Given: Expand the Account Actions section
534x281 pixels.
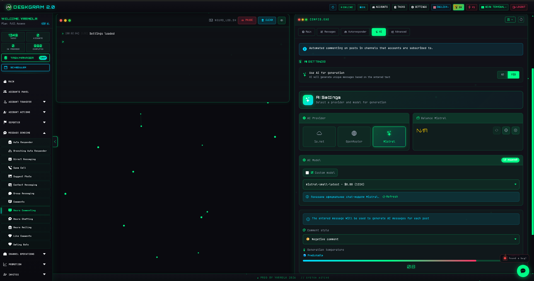Looking at the screenshot, I should coord(25,112).
